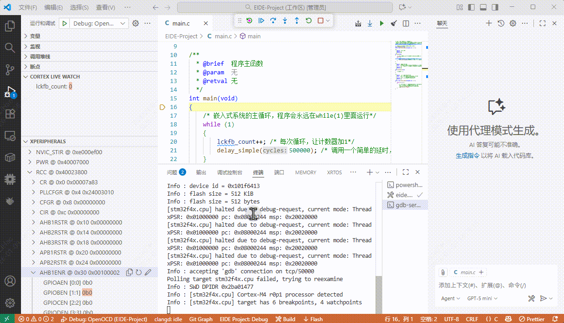This screenshot has width=564, height=323.
Task: Click Build in the status bar
Action: tap(285, 319)
